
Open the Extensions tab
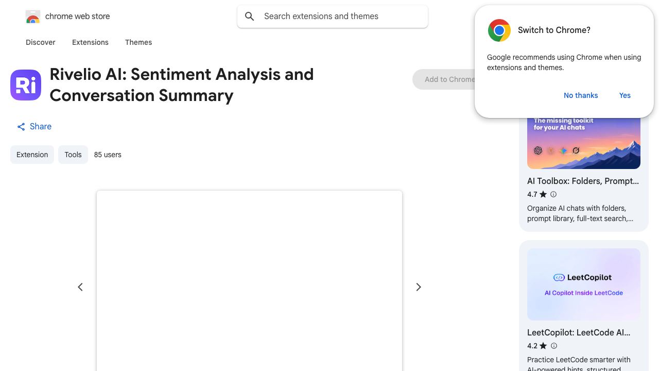(90, 42)
